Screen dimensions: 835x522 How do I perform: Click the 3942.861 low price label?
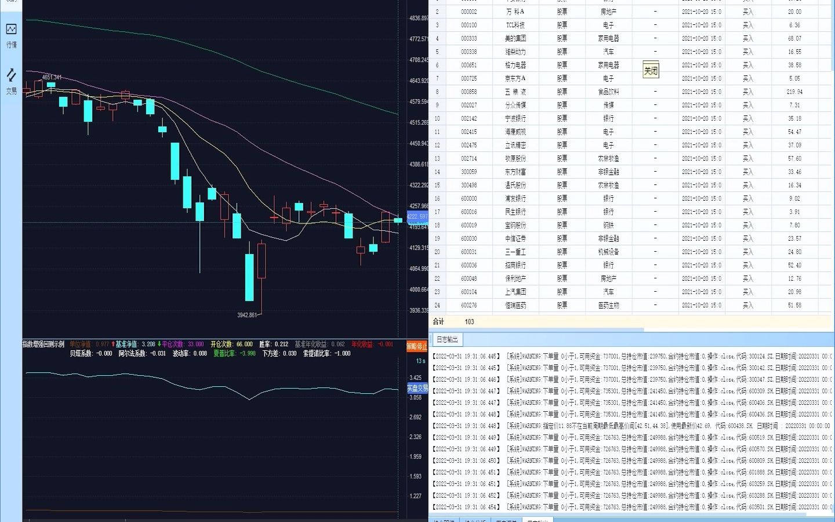tap(247, 315)
